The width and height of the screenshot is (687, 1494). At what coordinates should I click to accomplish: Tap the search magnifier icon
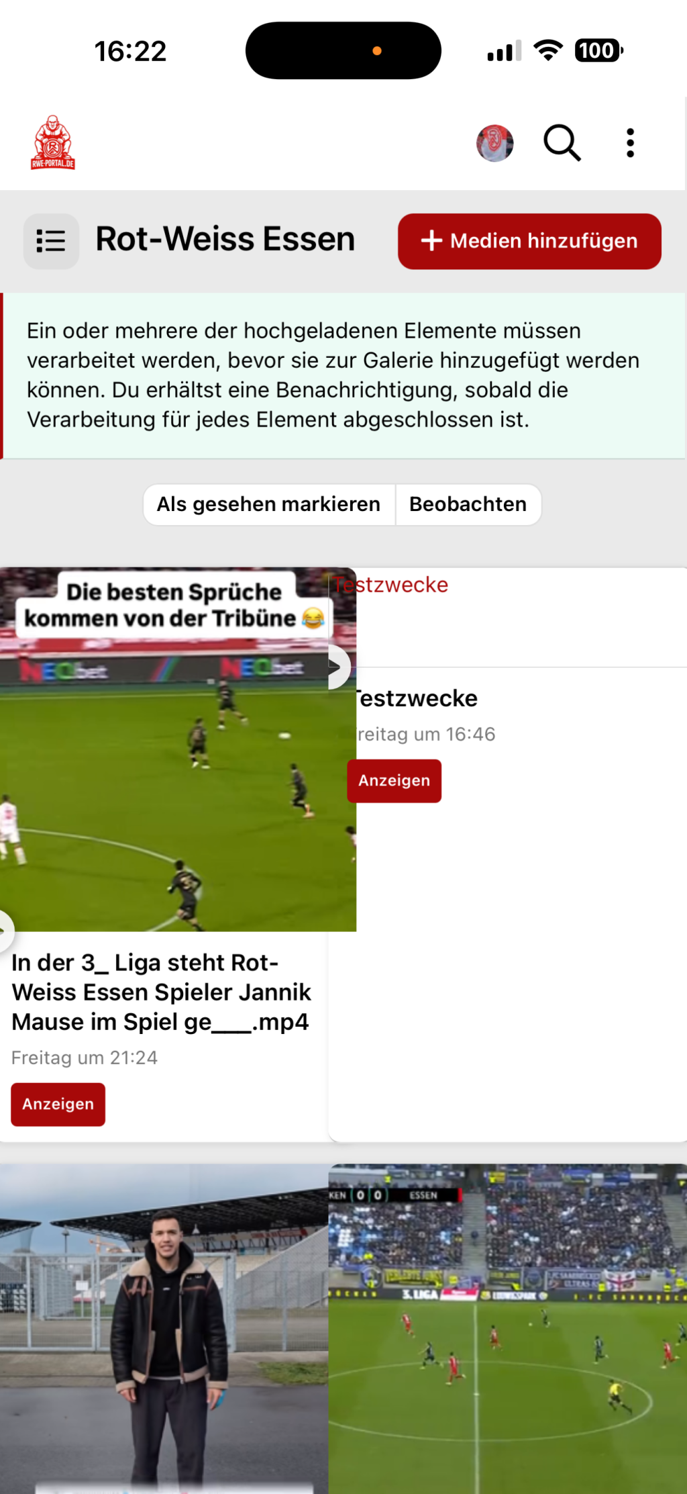click(x=562, y=143)
